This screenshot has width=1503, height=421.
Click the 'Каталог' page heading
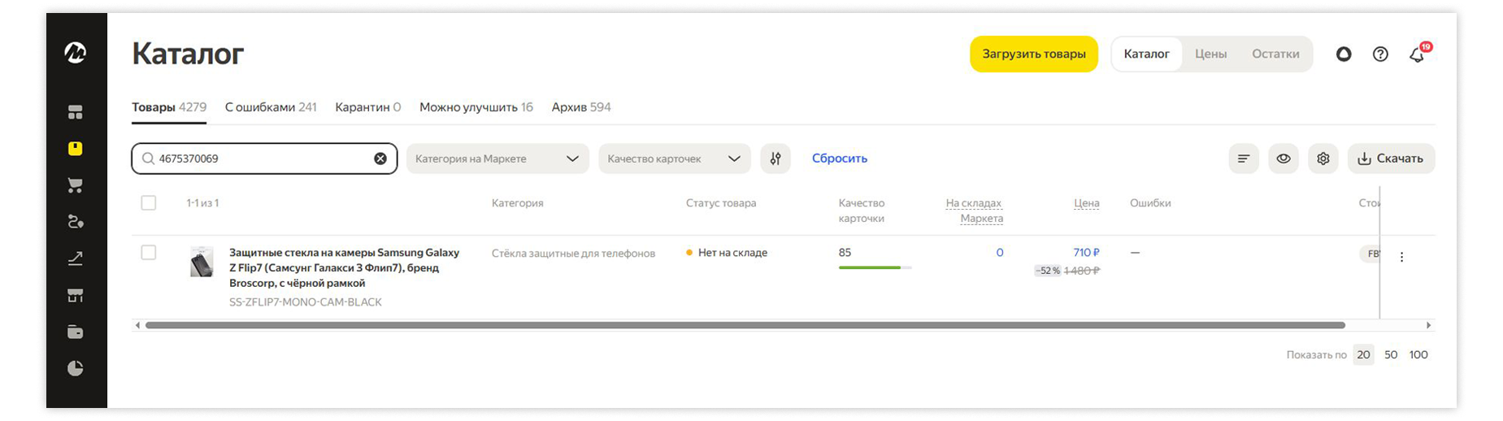188,54
